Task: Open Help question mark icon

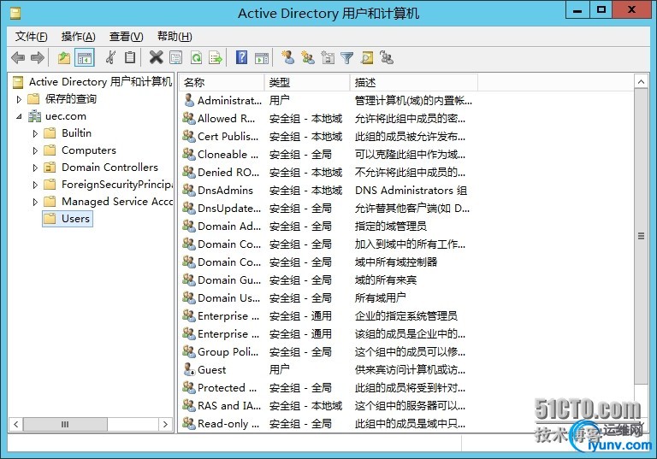Action: [x=242, y=57]
